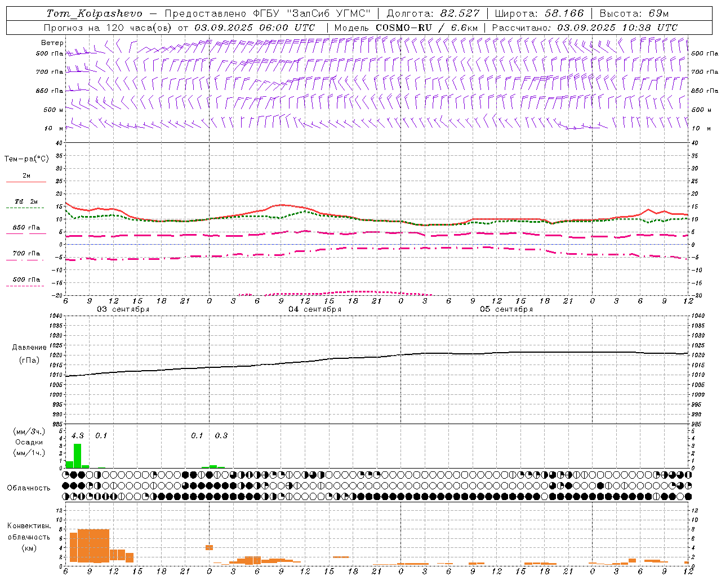
Task: Select the Td 2м dew point legend entry
Action: pyautogui.click(x=26, y=201)
